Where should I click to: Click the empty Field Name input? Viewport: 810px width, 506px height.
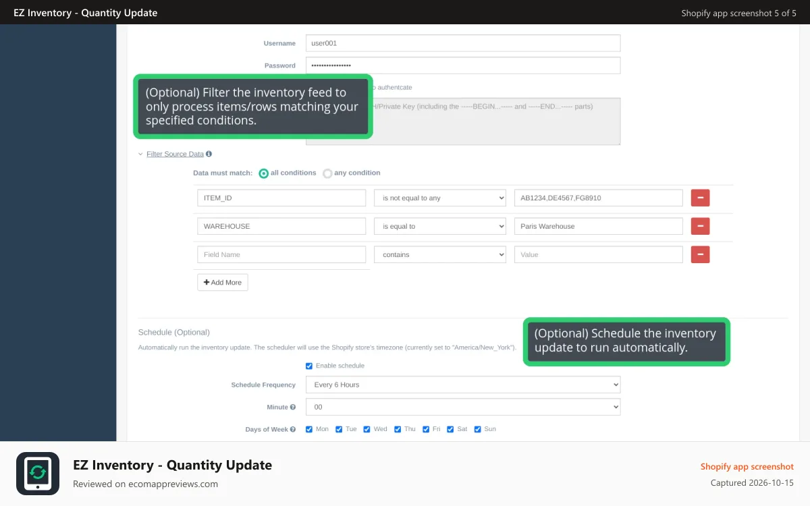[281, 254]
